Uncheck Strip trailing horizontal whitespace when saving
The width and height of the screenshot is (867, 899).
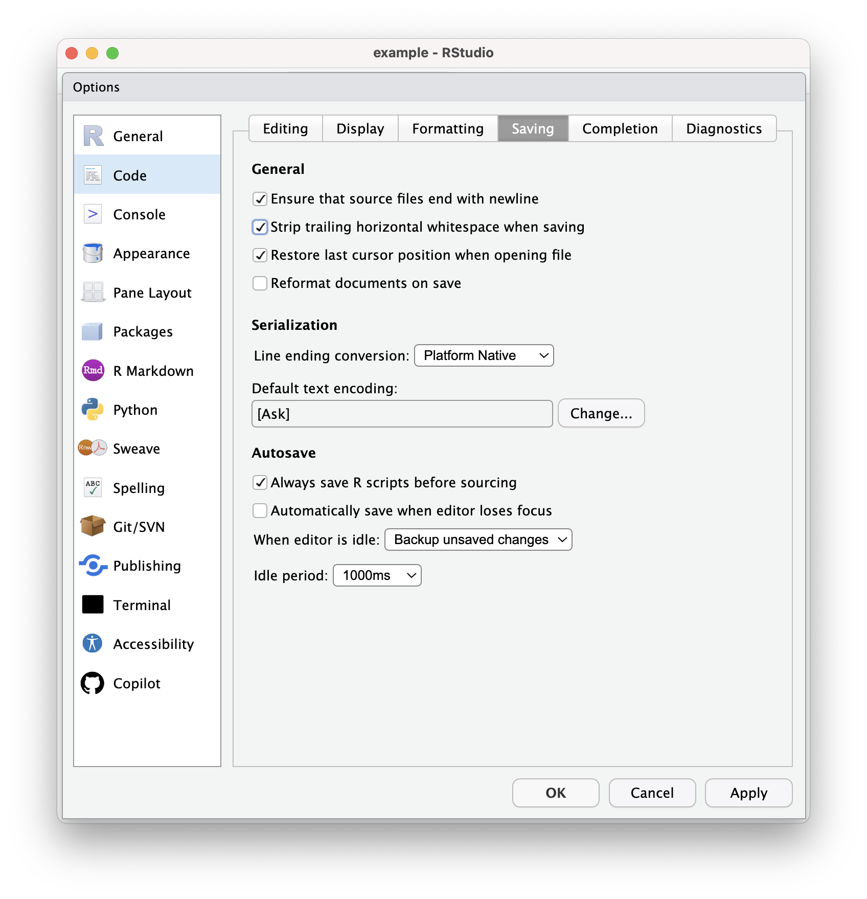coord(260,227)
